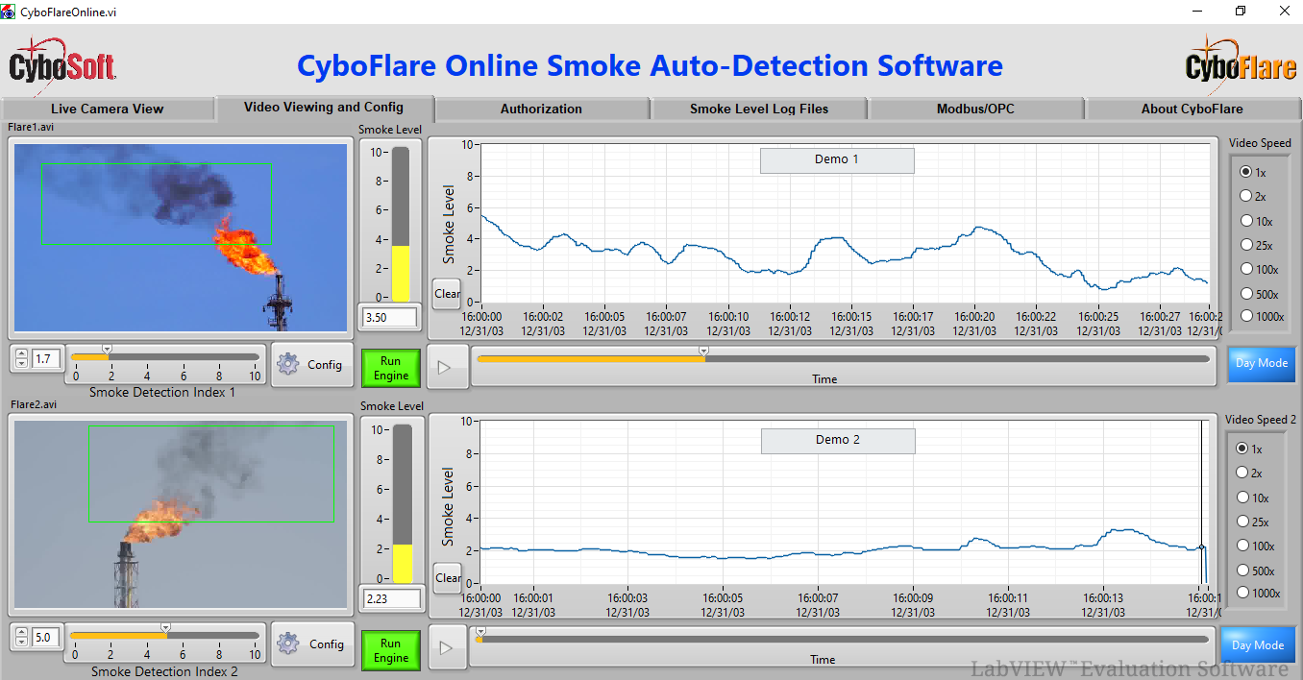Play the Flare1 video
This screenshot has height=680, width=1303.
point(447,366)
